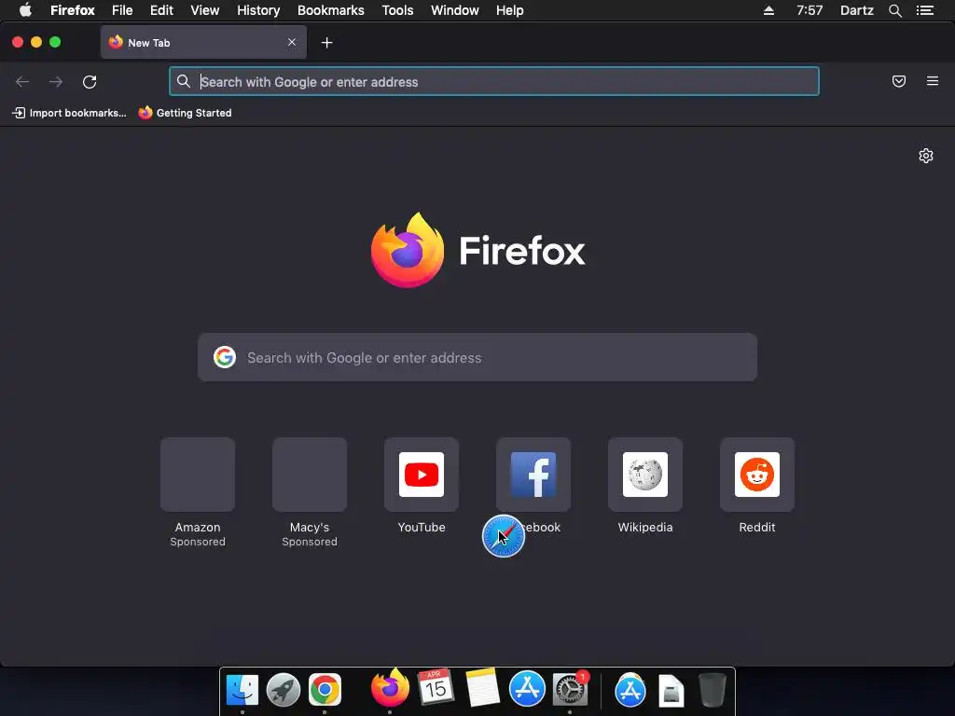
Task: Open Google Chrome from the Dock
Action: pyautogui.click(x=325, y=691)
